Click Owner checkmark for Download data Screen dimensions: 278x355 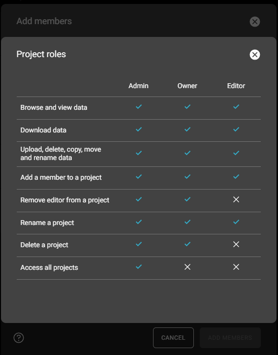[187, 129]
